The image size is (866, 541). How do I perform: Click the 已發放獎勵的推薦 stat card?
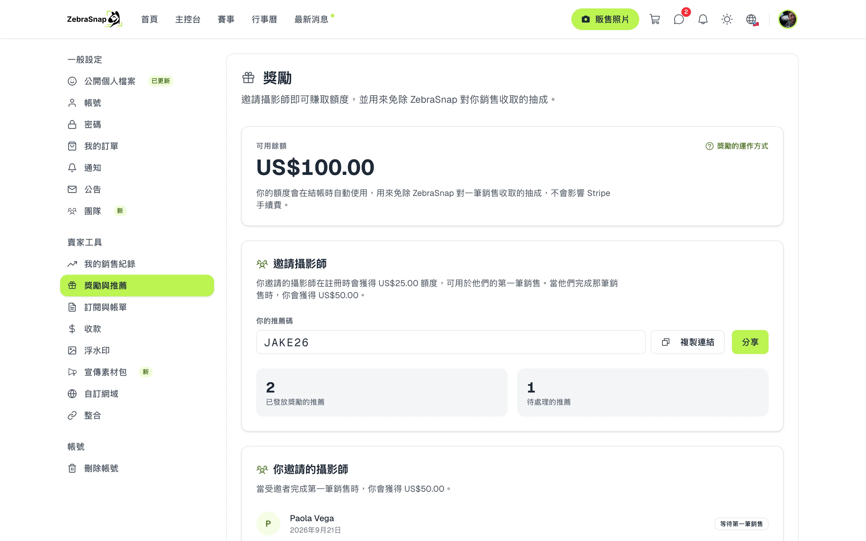point(382,393)
